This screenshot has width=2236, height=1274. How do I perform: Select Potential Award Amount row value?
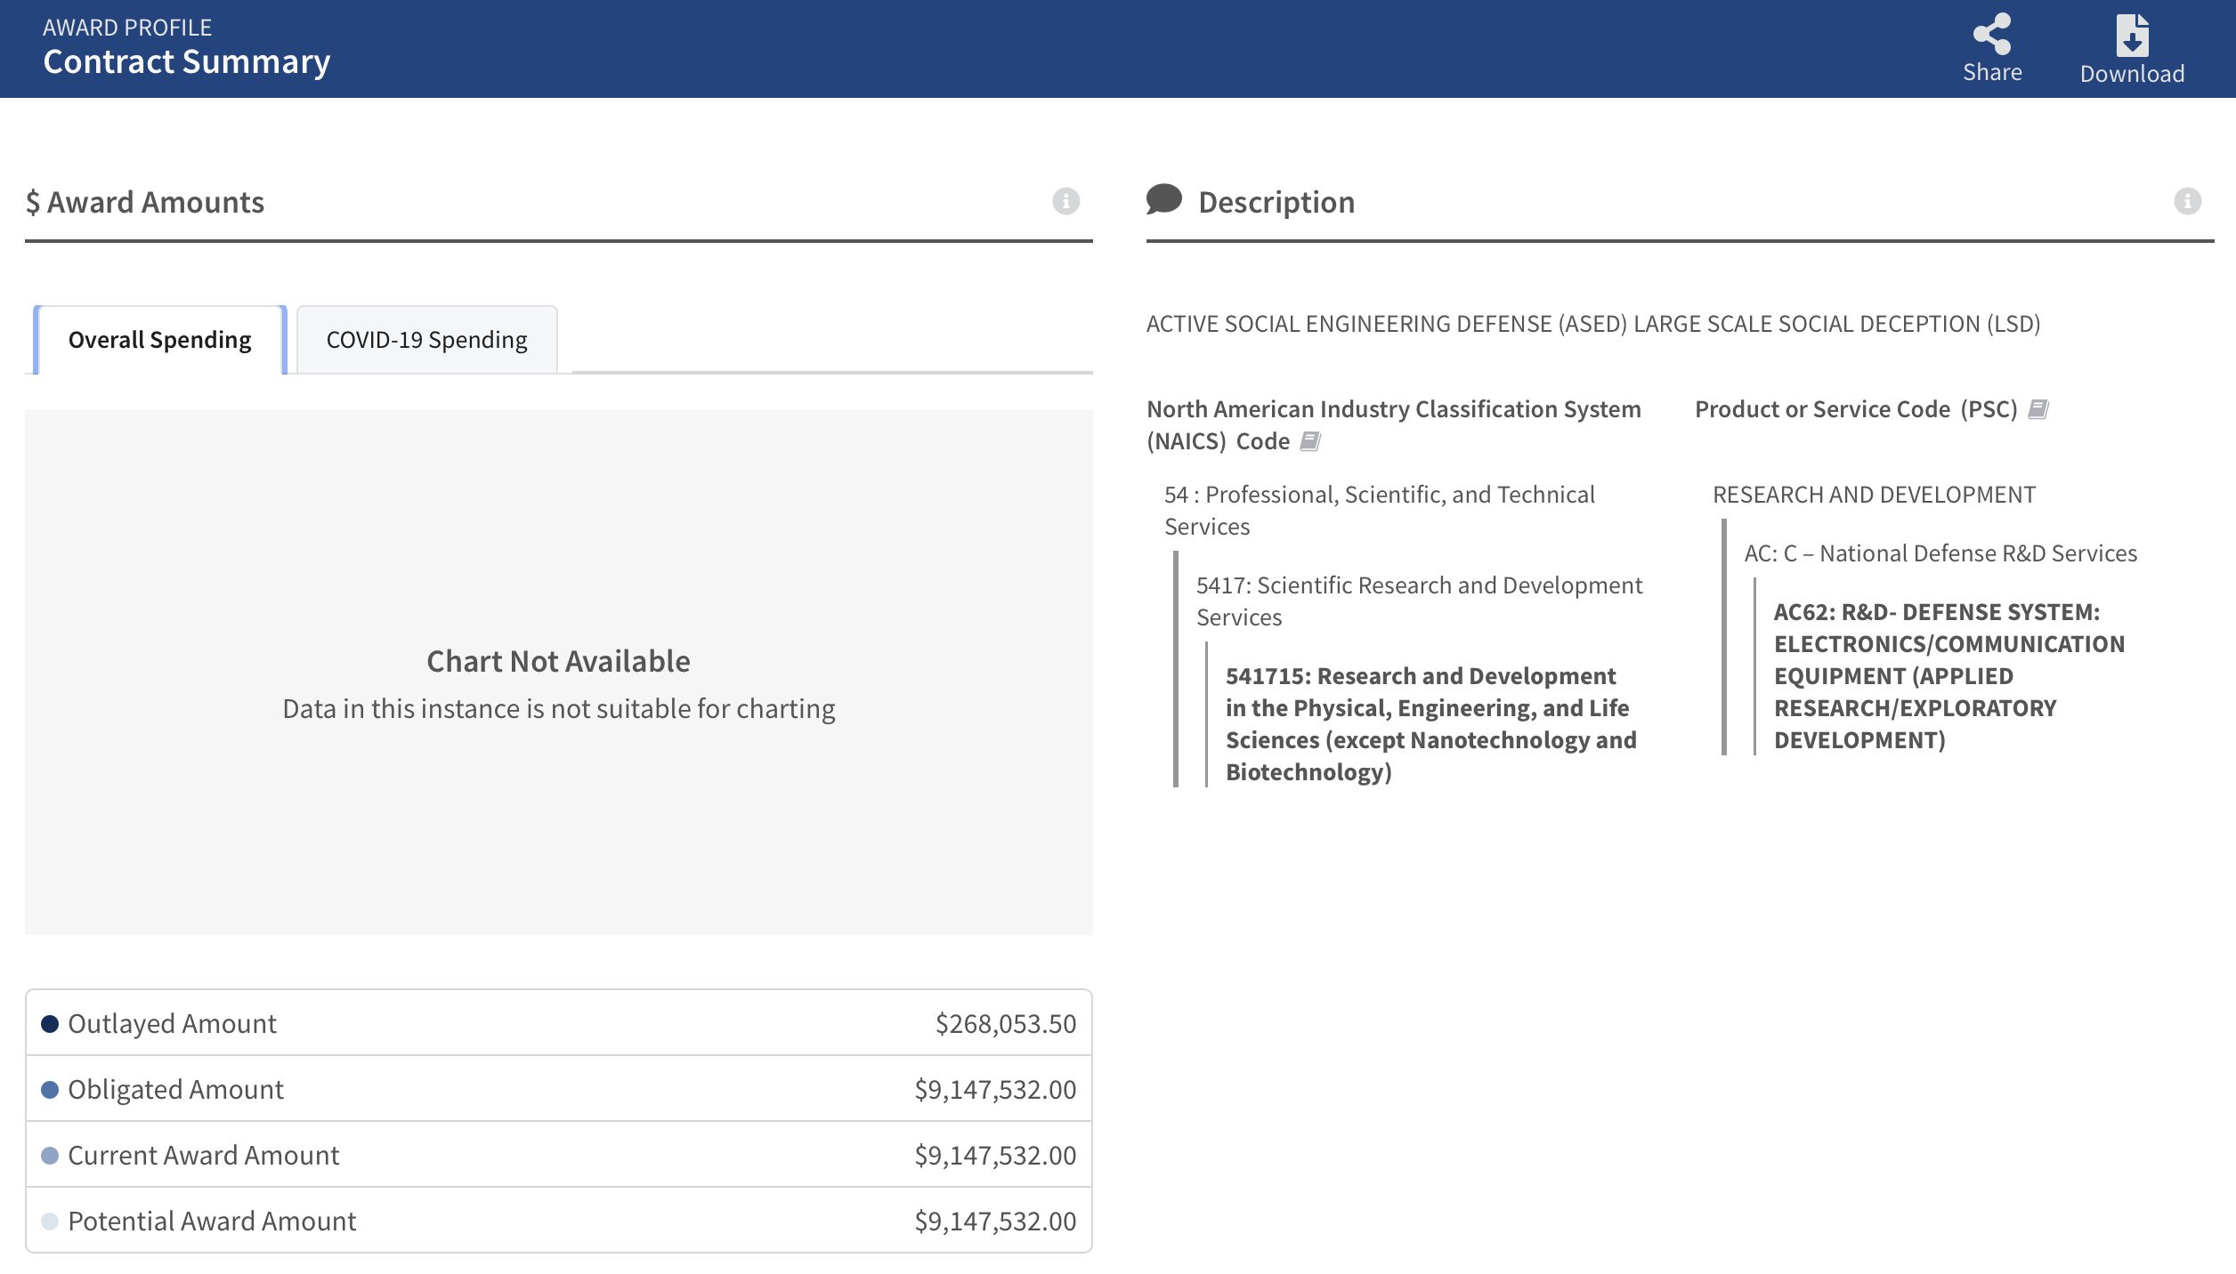pyautogui.click(x=994, y=1222)
